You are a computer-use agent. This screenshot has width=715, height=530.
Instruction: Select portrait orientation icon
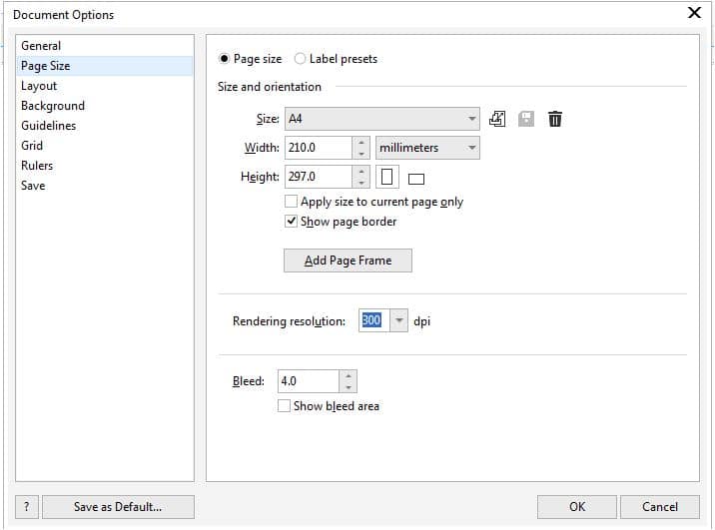[x=388, y=178]
